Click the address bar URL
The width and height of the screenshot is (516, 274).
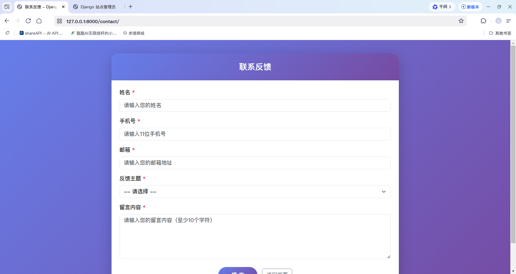(x=92, y=21)
